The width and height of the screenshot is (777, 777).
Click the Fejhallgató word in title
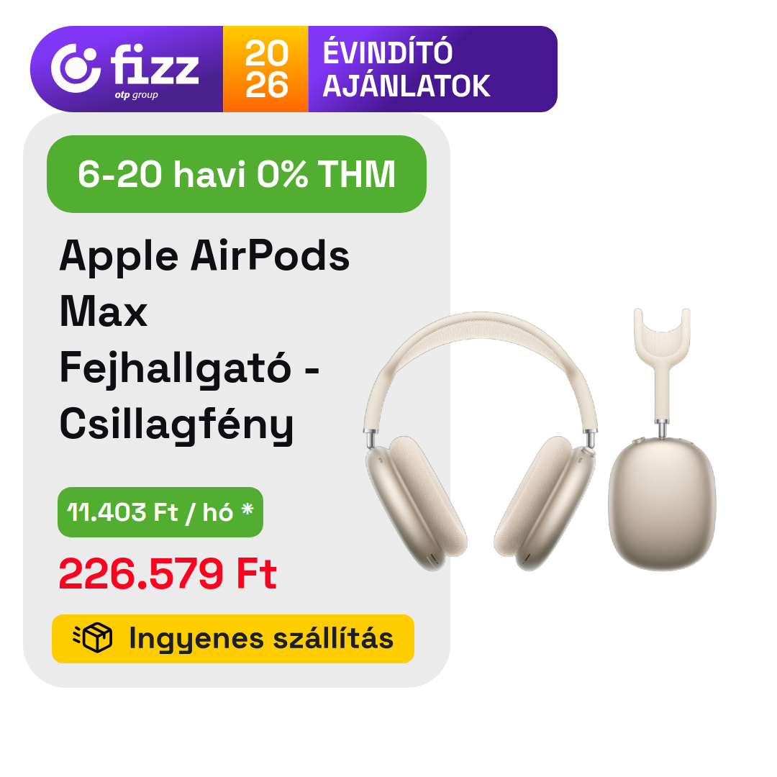[176, 368]
